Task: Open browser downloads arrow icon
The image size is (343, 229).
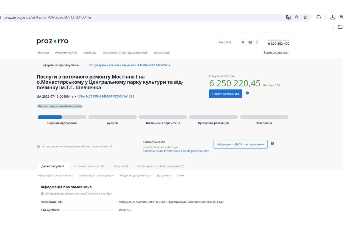Action: (333, 17)
